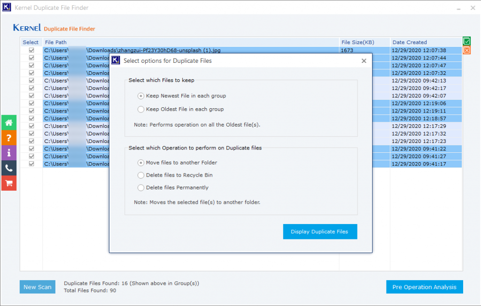The image size is (481, 306).
Task: Select Keep Oldest File in each group
Action: click(141, 109)
